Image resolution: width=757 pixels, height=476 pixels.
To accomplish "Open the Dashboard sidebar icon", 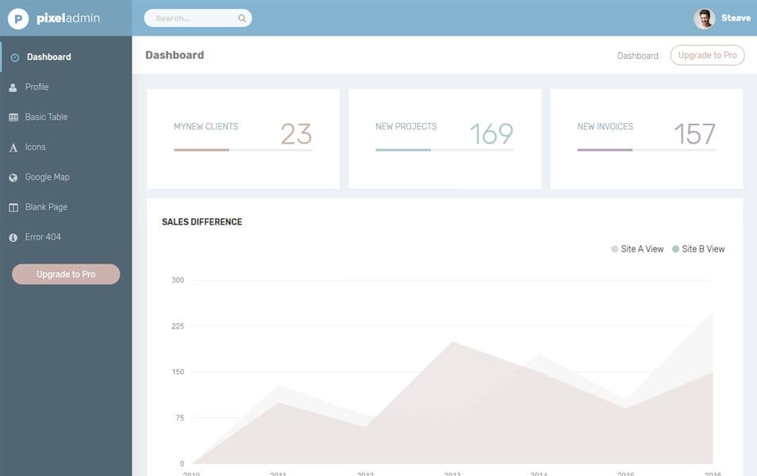I will (15, 56).
